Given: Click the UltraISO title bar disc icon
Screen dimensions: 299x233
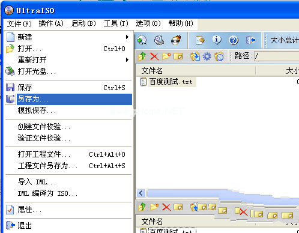Looking at the screenshot, I should coord(9,10).
